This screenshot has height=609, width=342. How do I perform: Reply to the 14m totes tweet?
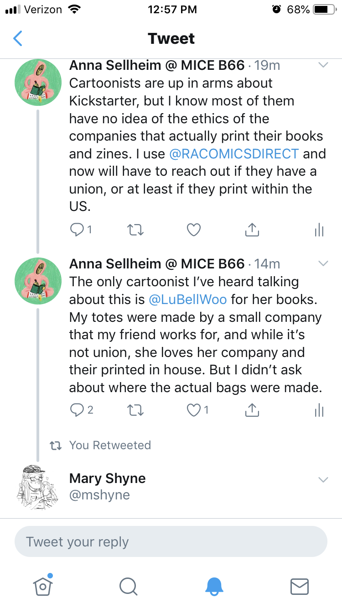click(76, 410)
